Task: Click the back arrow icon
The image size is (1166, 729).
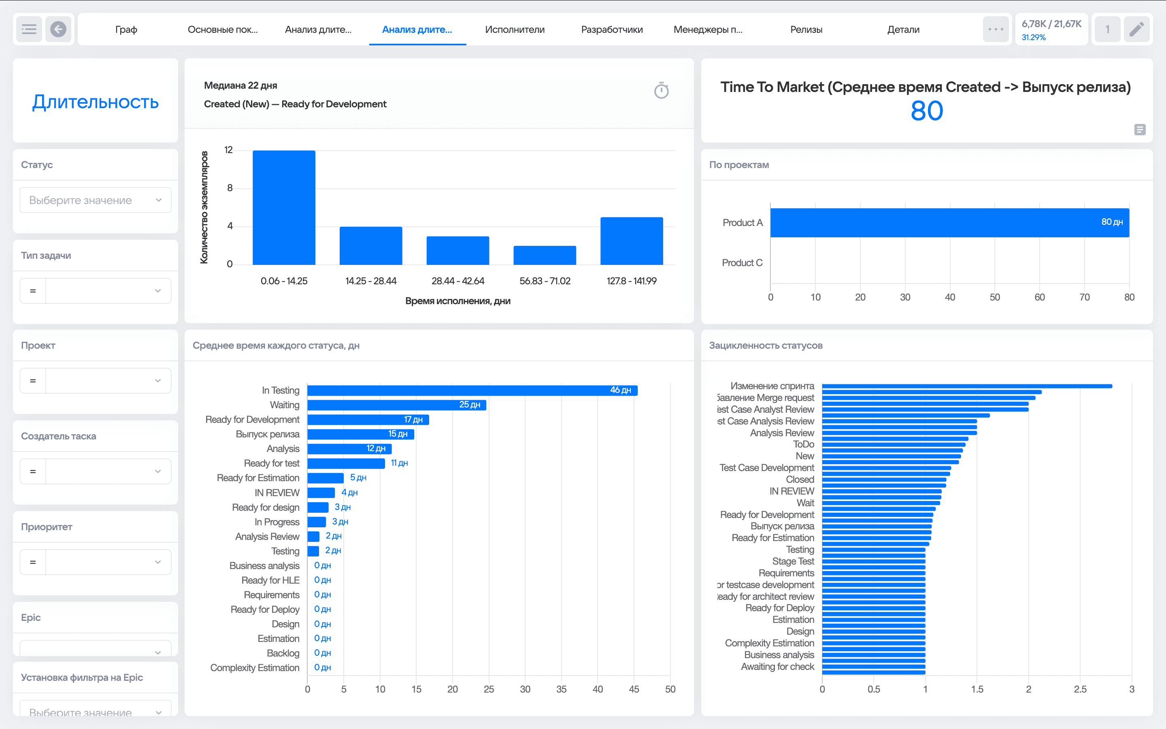Action: coord(58,30)
